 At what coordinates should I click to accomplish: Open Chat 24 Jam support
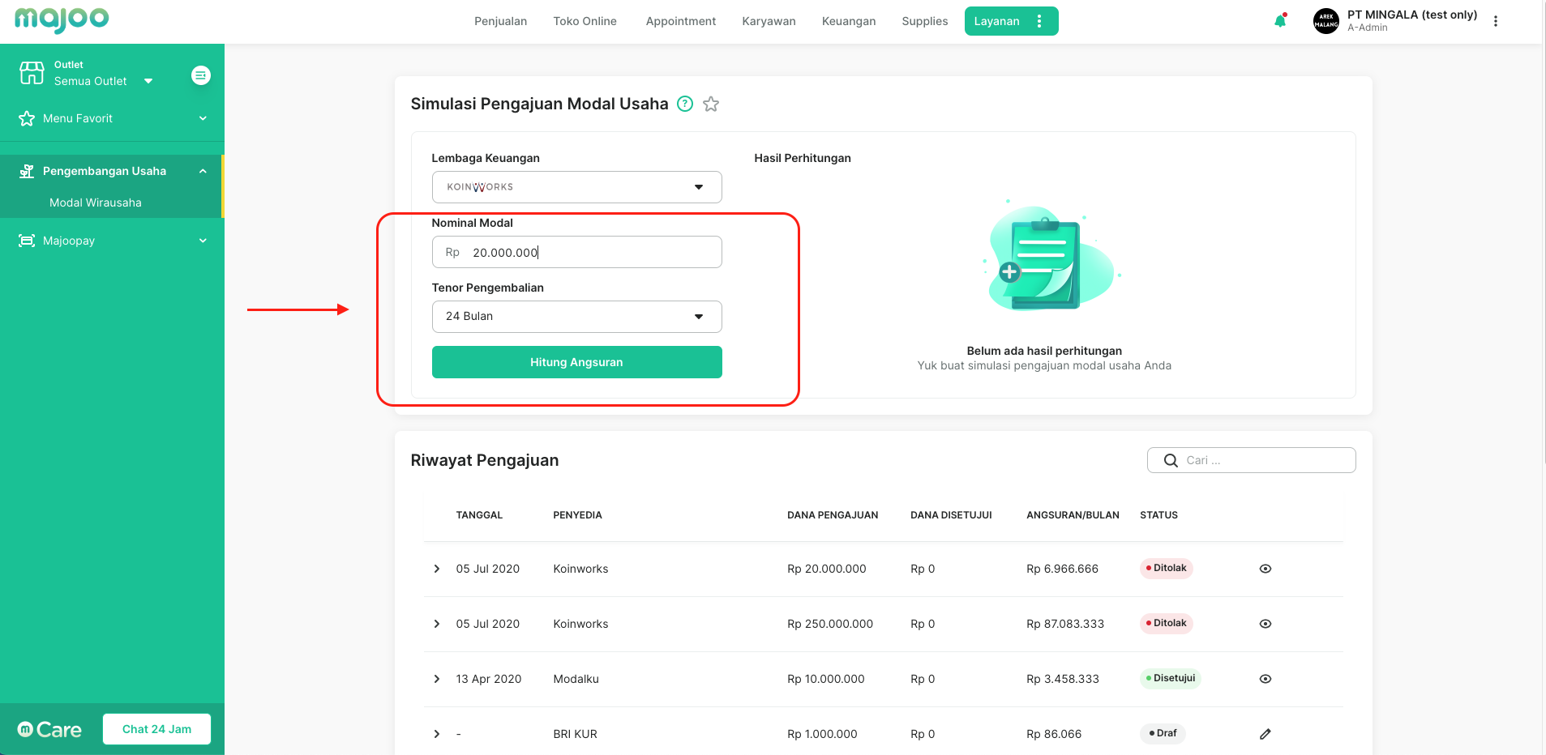coord(156,729)
